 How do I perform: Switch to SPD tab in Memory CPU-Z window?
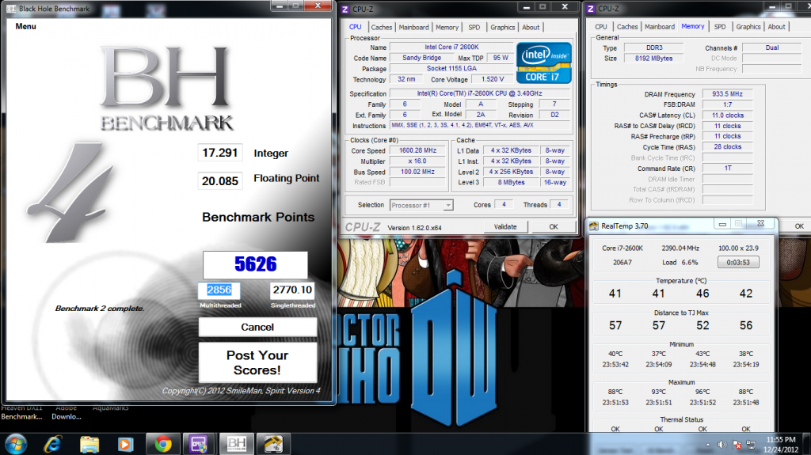pos(720,27)
